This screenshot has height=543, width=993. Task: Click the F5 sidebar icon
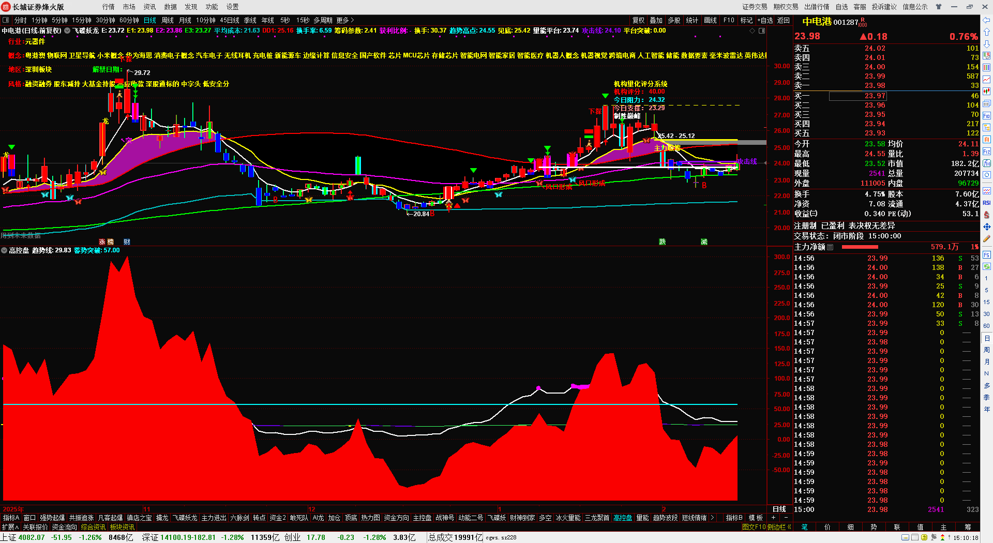(x=987, y=255)
